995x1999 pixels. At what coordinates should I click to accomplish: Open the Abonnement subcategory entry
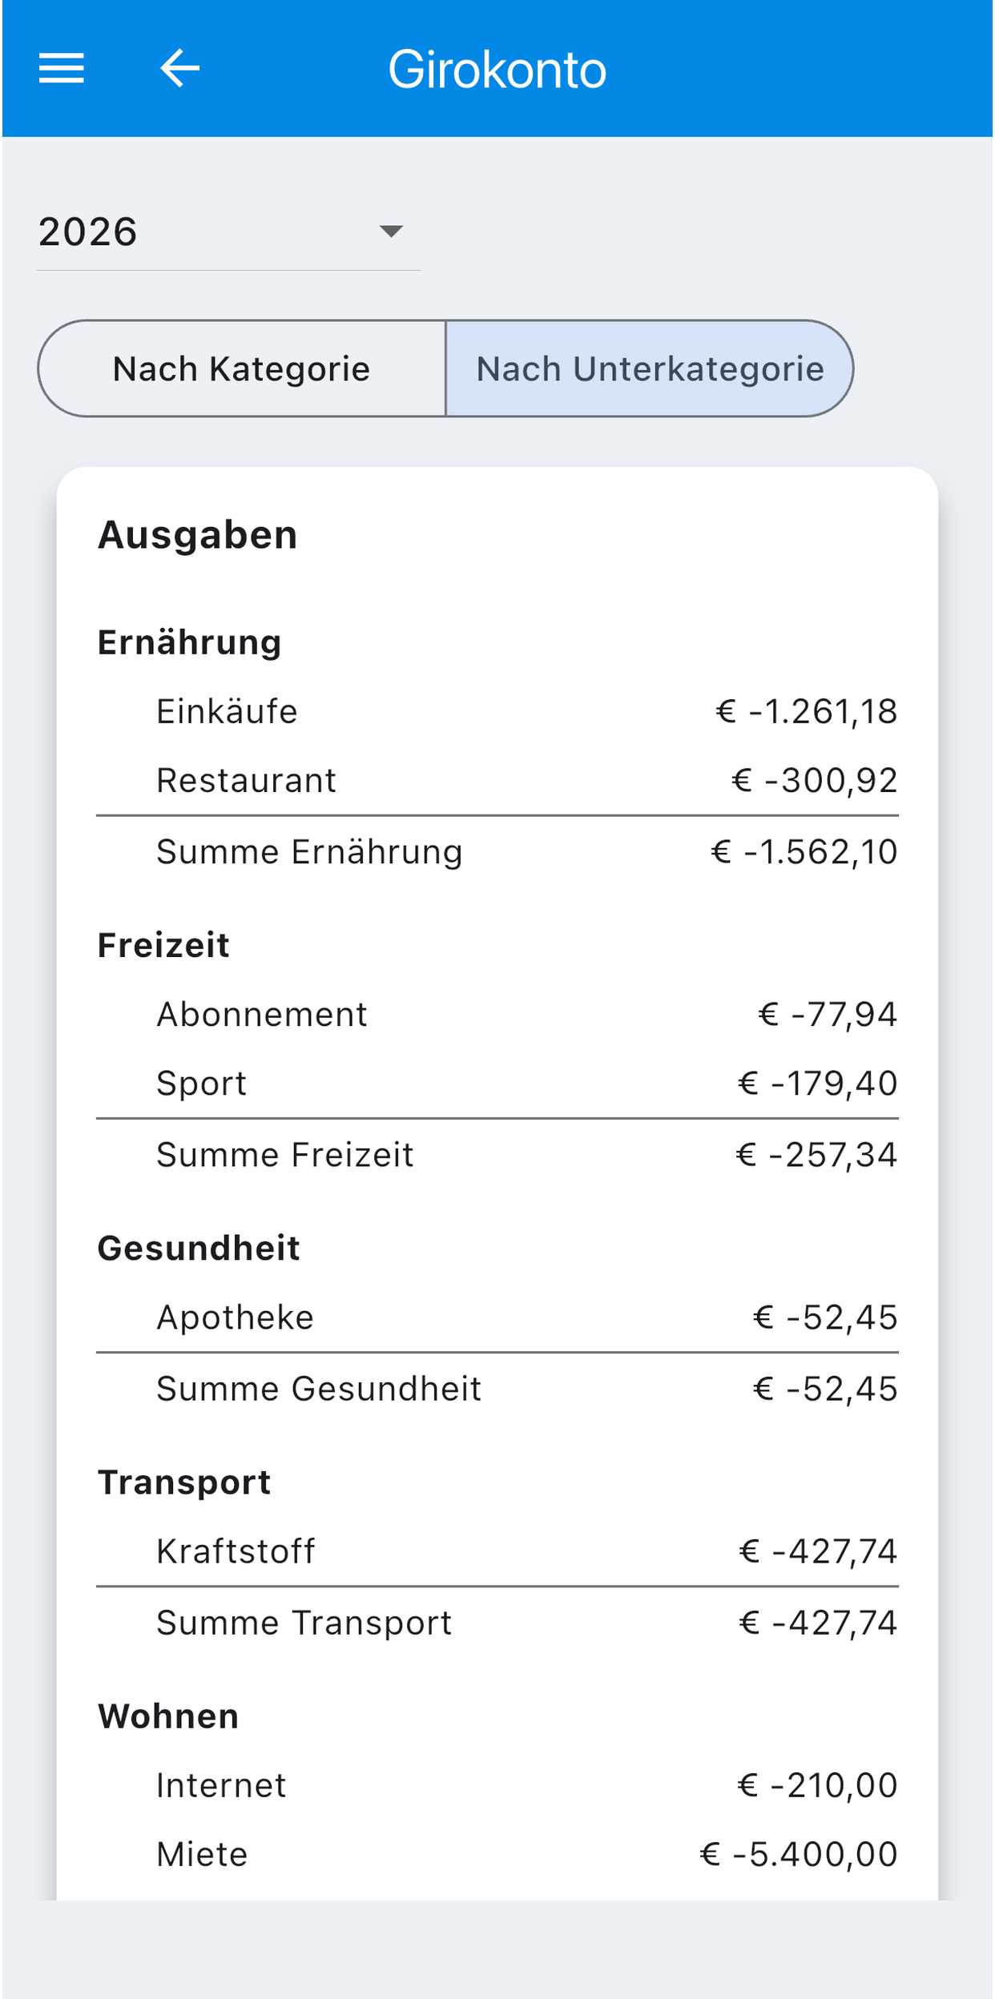coord(497,1014)
